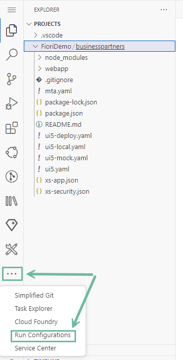Screen dimensions: 183x360
Task: Select the businesspartners folder label
Action: tap(100, 46)
